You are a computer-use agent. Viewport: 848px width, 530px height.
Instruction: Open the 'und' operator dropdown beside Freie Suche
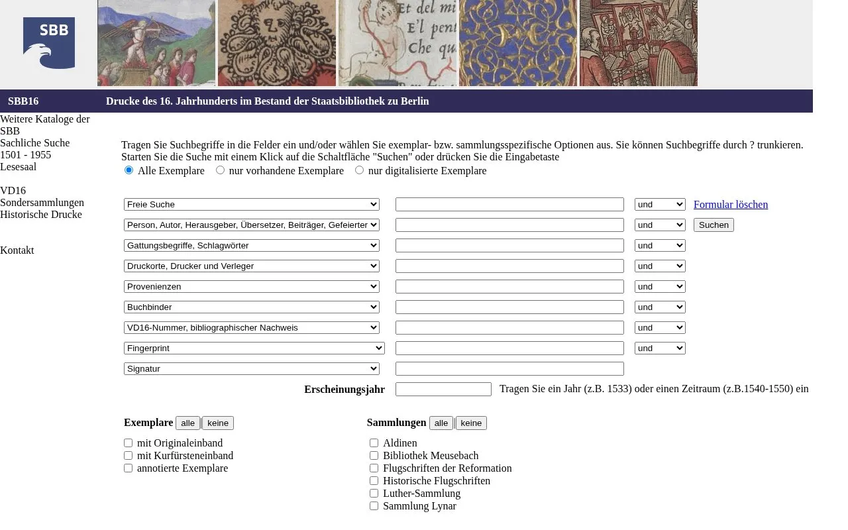click(660, 205)
